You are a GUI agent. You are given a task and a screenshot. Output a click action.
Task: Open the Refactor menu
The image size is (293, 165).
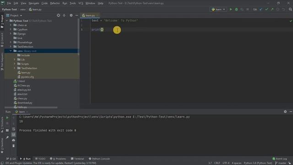55,3
